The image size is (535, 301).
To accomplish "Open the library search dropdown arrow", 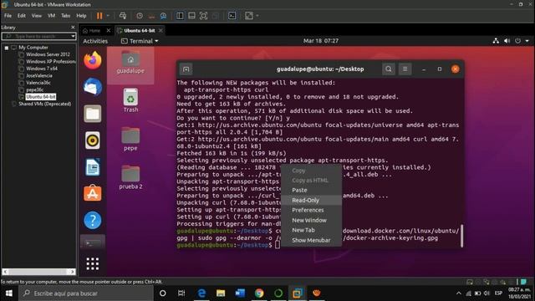I will pos(73,36).
